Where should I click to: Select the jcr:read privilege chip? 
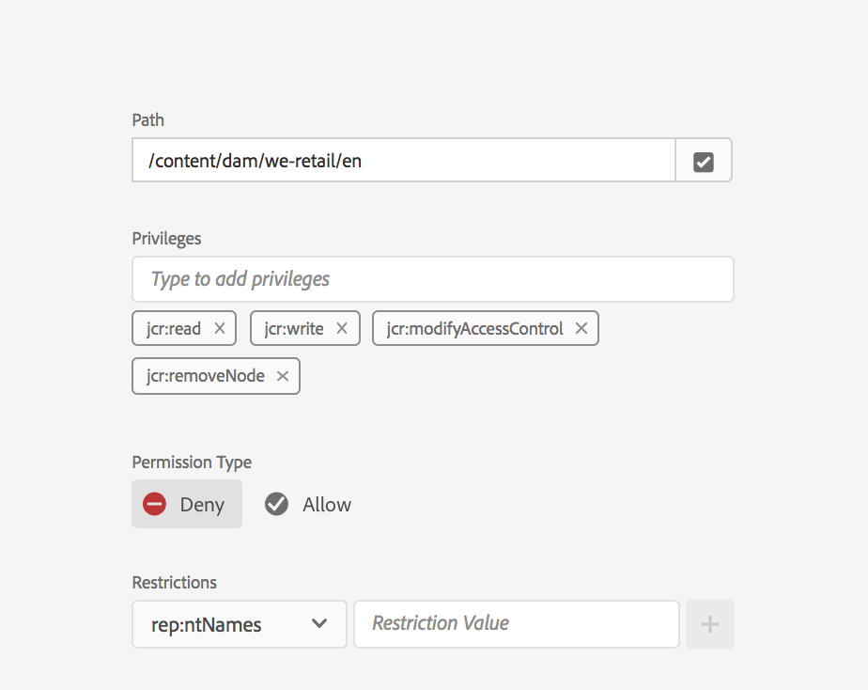click(x=174, y=328)
